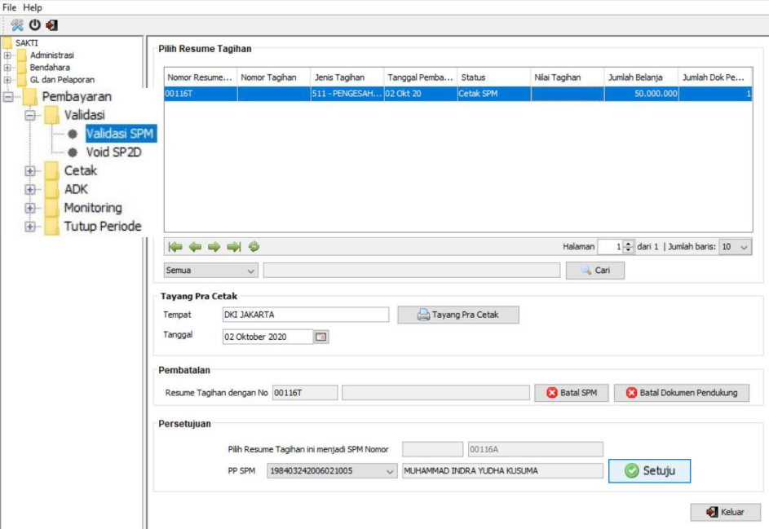Click the Setuju approval button

[649, 471]
